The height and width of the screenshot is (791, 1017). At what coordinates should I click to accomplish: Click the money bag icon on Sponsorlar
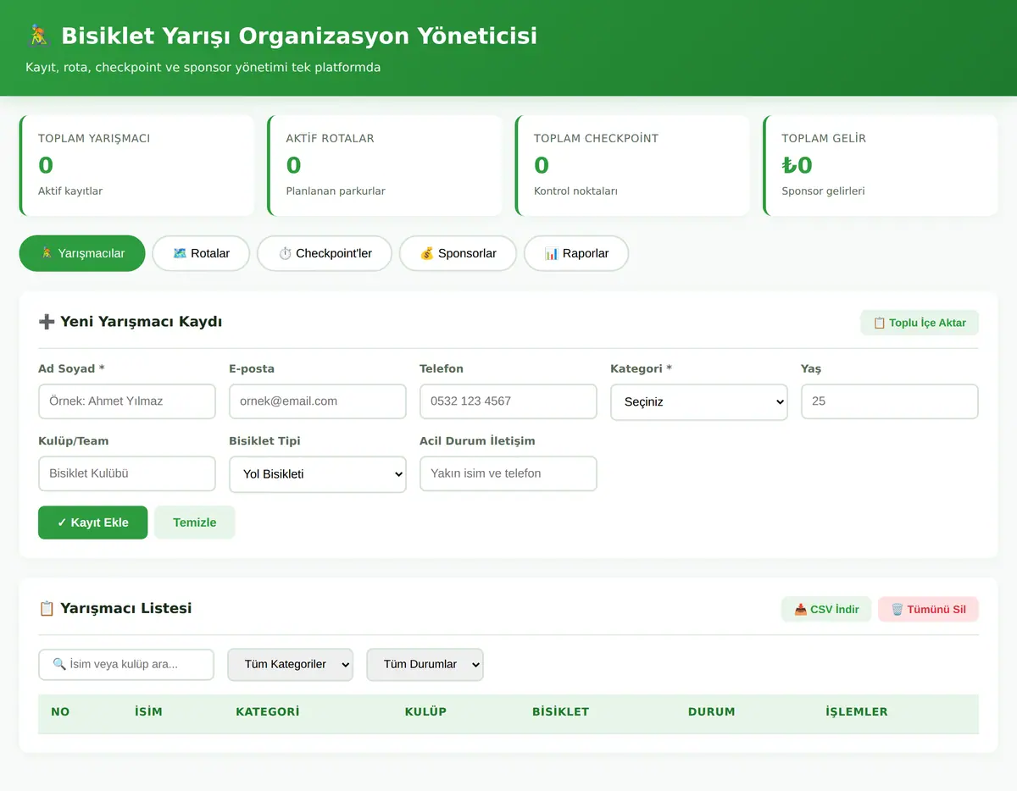point(427,253)
